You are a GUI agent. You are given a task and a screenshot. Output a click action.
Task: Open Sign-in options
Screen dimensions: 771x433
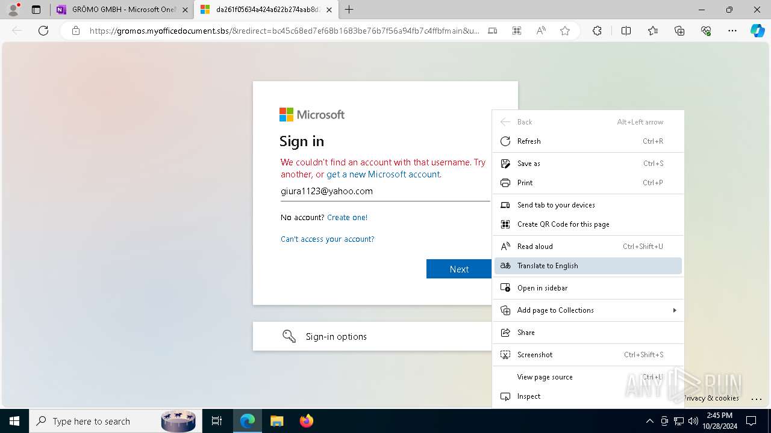click(x=372, y=336)
